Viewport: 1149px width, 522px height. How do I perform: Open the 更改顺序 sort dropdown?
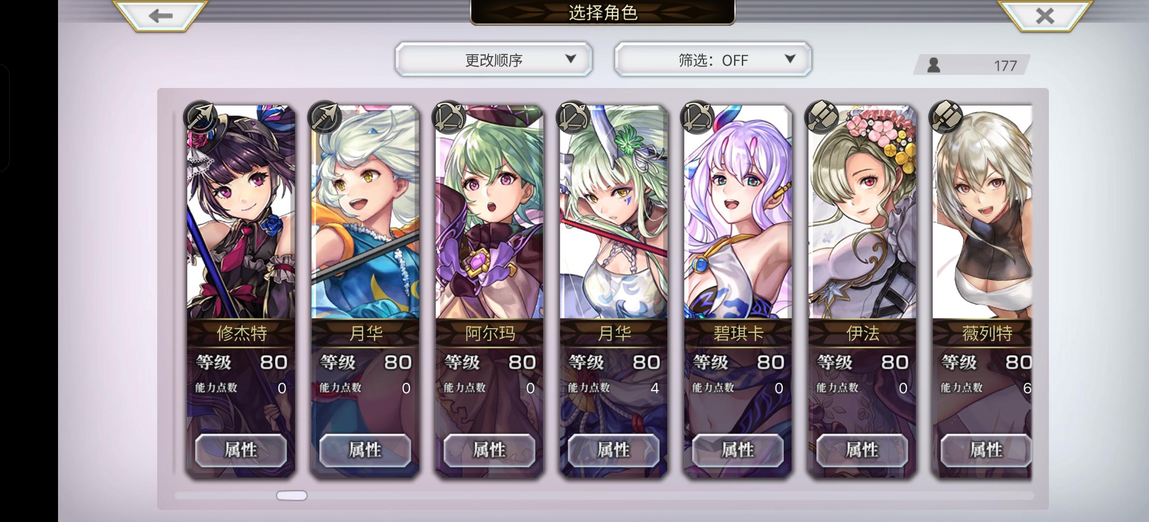(494, 59)
